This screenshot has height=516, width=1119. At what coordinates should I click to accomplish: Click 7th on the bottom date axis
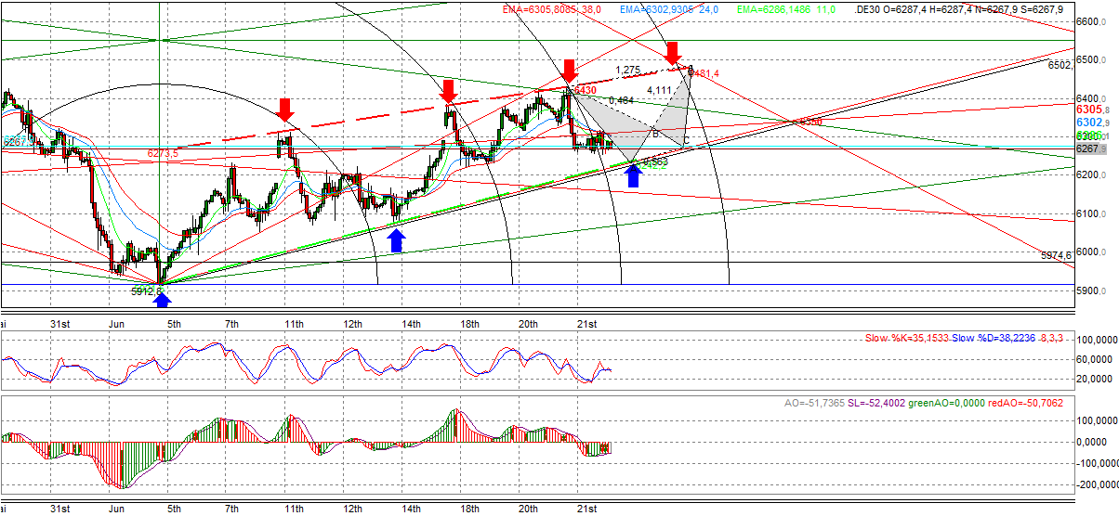tap(231, 508)
